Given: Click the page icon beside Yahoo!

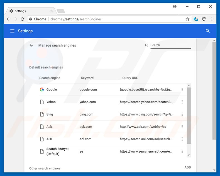Looking at the screenshot, I should [x=42, y=102].
